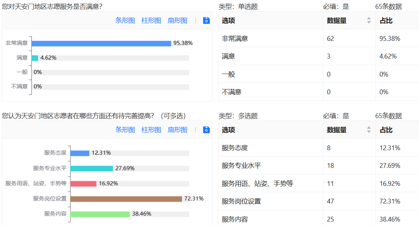Sort satisfaction table by 数据量
419x226 pixels.
click(368, 21)
